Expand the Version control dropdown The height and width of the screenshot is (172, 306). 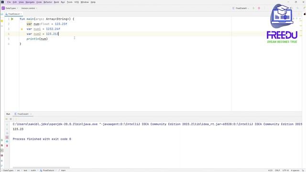(29, 8)
